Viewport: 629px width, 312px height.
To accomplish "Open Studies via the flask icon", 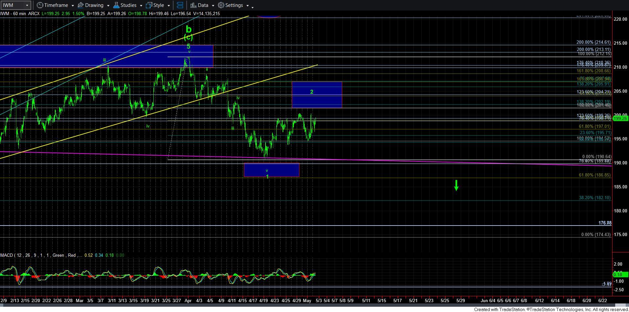I will [x=116, y=5].
